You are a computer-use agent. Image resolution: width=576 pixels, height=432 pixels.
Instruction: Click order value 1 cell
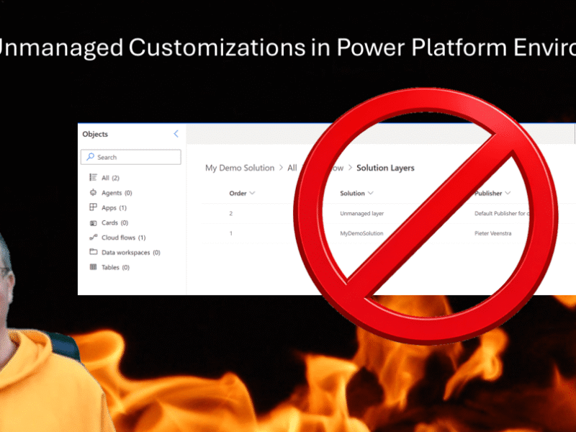tap(230, 233)
